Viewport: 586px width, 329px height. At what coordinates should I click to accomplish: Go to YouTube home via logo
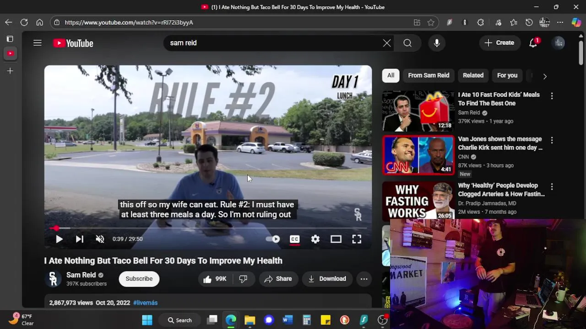(x=73, y=43)
